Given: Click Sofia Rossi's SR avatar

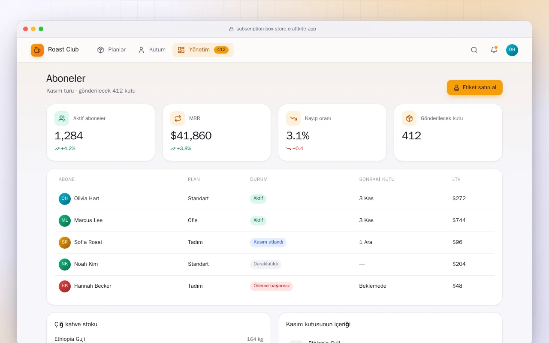Looking at the screenshot, I should pos(65,242).
